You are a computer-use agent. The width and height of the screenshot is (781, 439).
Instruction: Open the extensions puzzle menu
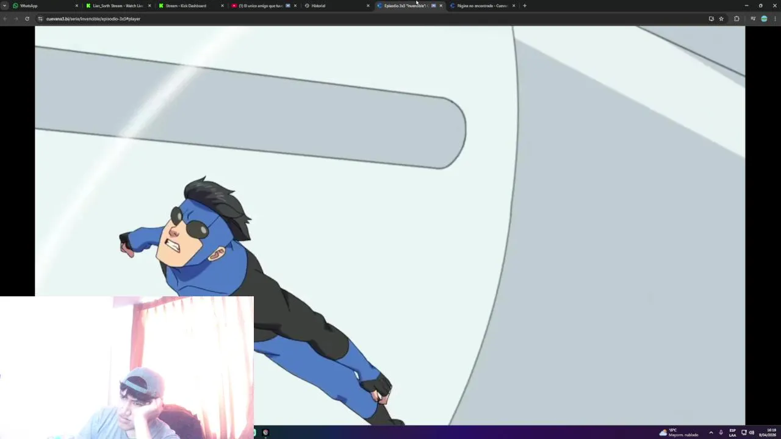pyautogui.click(x=736, y=19)
